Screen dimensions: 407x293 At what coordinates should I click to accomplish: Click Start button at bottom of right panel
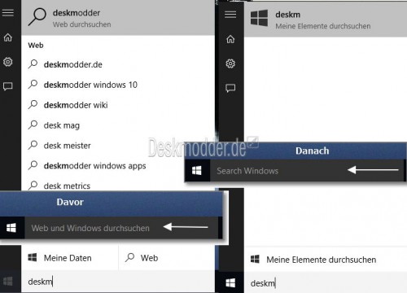tap(230, 283)
